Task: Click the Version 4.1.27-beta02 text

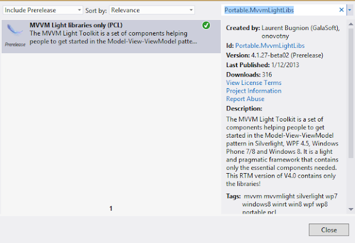Action: click(x=275, y=55)
